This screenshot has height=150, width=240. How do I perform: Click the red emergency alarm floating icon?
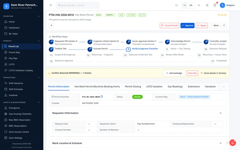[232, 143]
